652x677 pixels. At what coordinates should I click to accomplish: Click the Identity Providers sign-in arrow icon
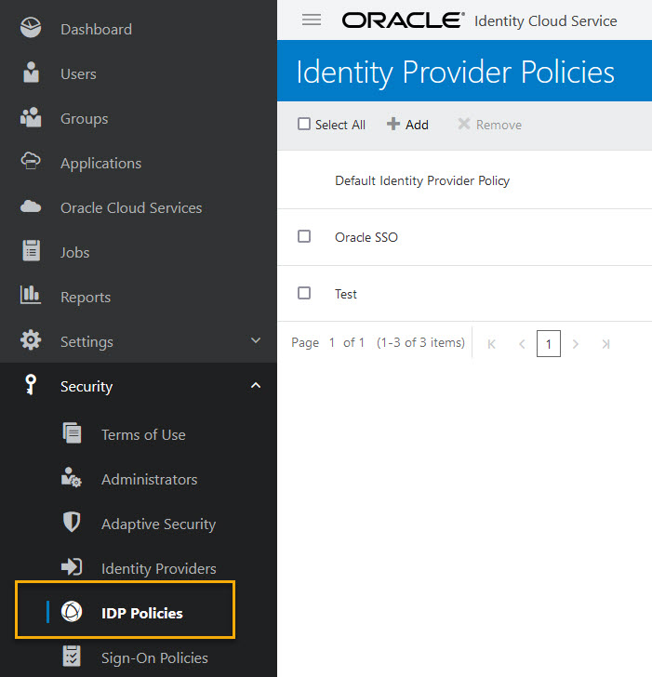point(72,567)
